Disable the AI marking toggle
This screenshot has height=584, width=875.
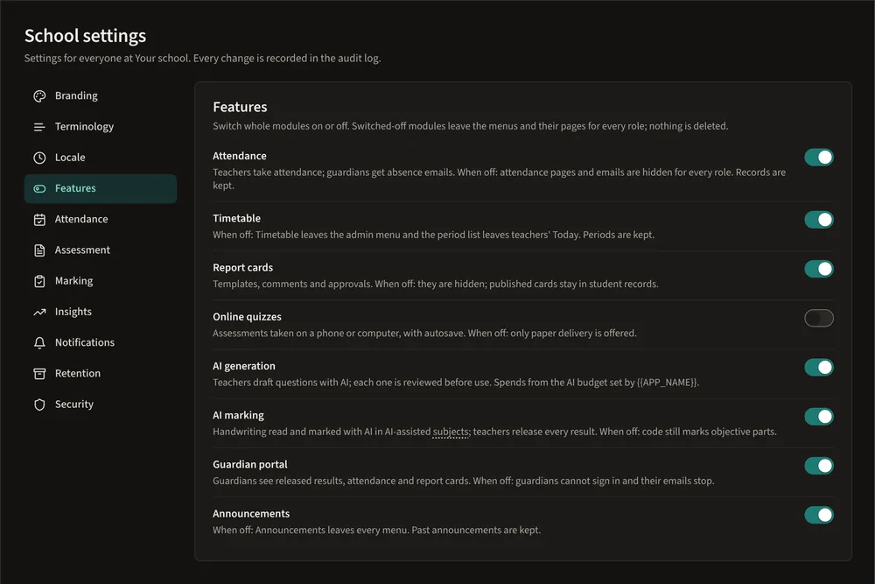[x=819, y=417]
